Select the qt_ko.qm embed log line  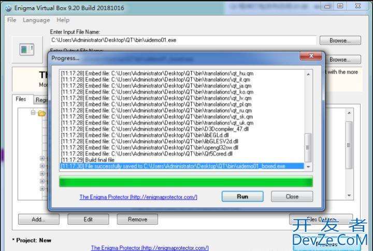182,92
